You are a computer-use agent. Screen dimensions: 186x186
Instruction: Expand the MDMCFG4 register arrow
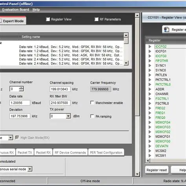coord(150,122)
